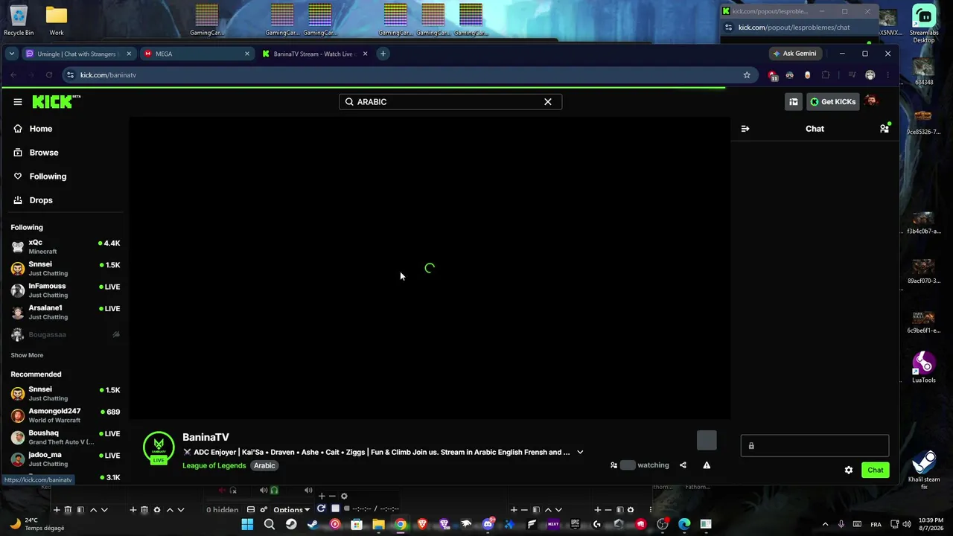Click the BaninaTV channel avatar
The width and height of the screenshot is (953, 536).
(x=159, y=447)
